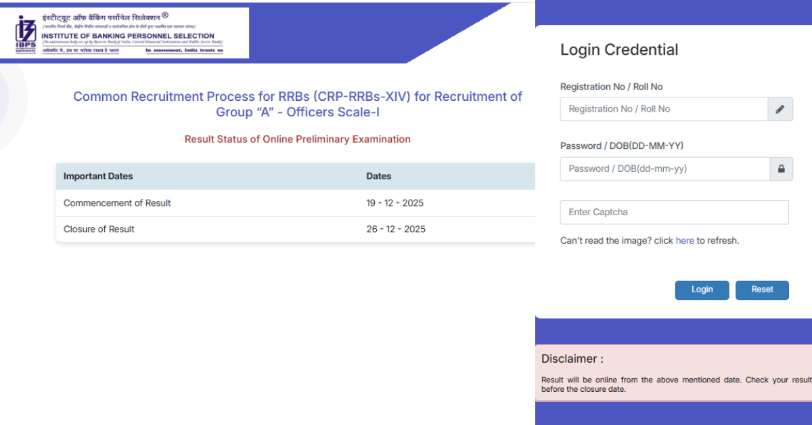The height and width of the screenshot is (425, 812).
Task: Click the date 19 - 12 - 2025
Action: pyautogui.click(x=396, y=202)
